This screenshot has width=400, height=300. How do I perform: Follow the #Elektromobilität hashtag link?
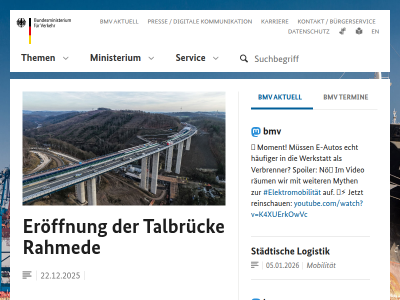292,192
